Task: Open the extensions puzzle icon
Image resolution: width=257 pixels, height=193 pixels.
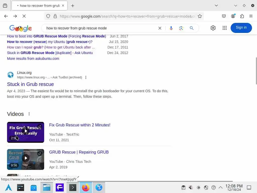Action: tap(242, 16)
